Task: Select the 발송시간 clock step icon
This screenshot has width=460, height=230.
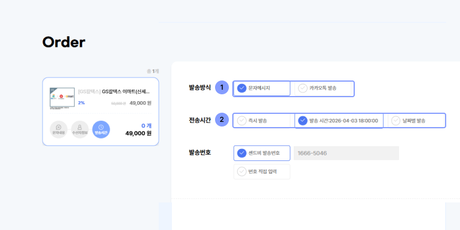Action: pyautogui.click(x=101, y=129)
